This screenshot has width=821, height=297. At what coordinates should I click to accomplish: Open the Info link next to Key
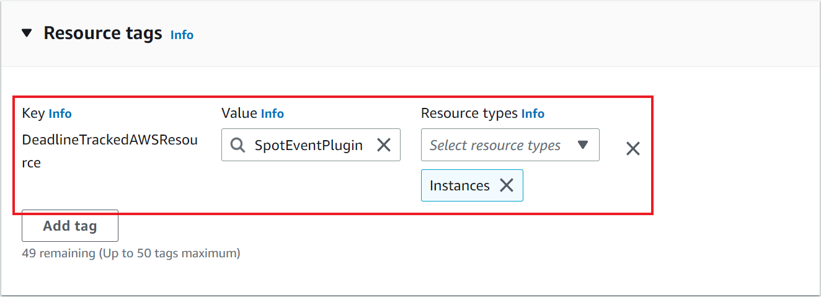coord(60,114)
